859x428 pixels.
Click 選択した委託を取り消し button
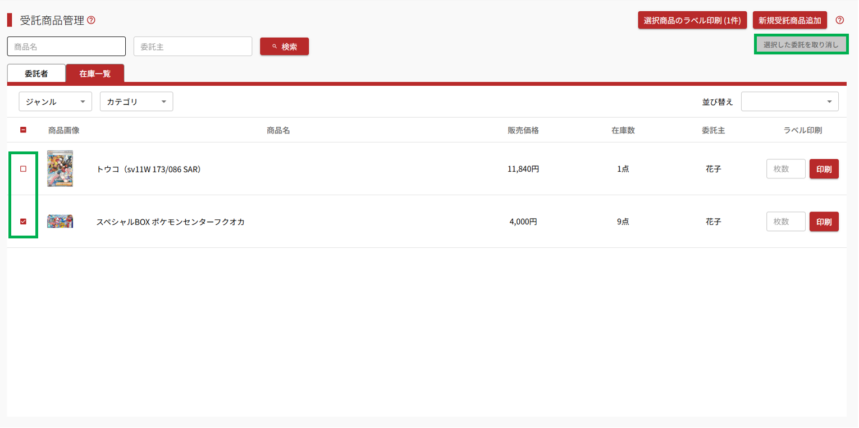(x=801, y=45)
